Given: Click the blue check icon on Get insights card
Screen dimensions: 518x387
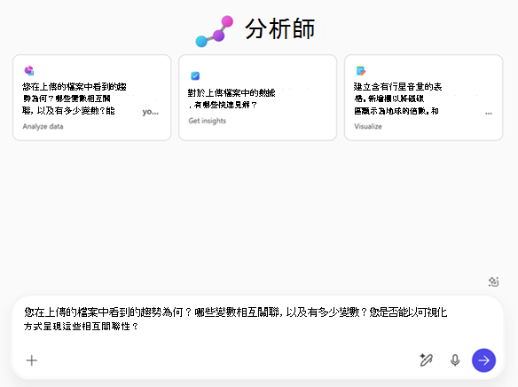Looking at the screenshot, I should click(195, 76).
